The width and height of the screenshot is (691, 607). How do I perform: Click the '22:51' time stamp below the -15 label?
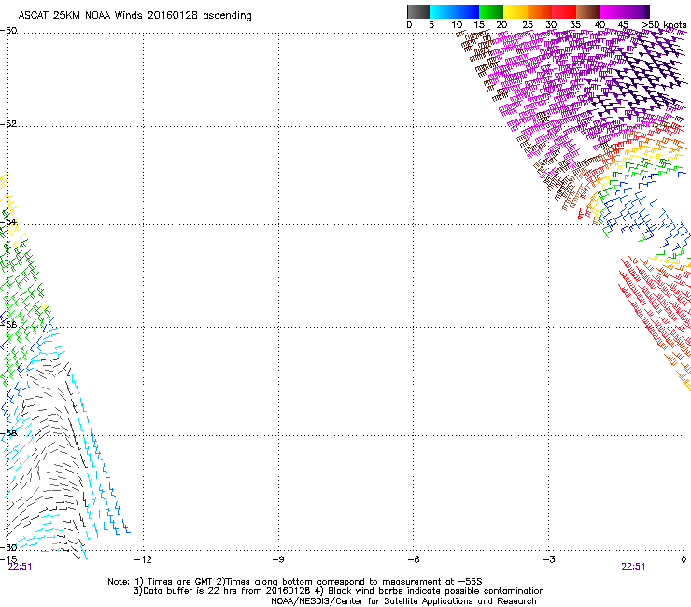pos(20,567)
